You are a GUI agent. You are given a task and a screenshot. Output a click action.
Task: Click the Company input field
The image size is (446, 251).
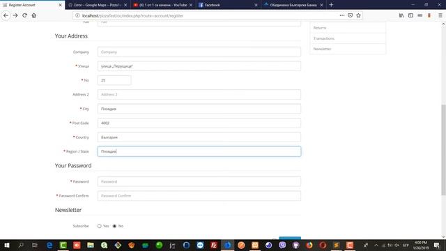pyautogui.click(x=199, y=52)
